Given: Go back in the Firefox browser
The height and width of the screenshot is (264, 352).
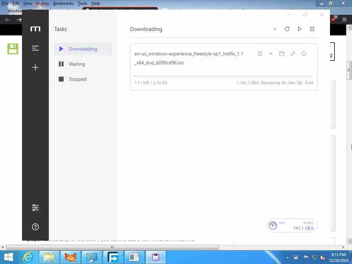Looking at the screenshot, I should coord(8,20).
